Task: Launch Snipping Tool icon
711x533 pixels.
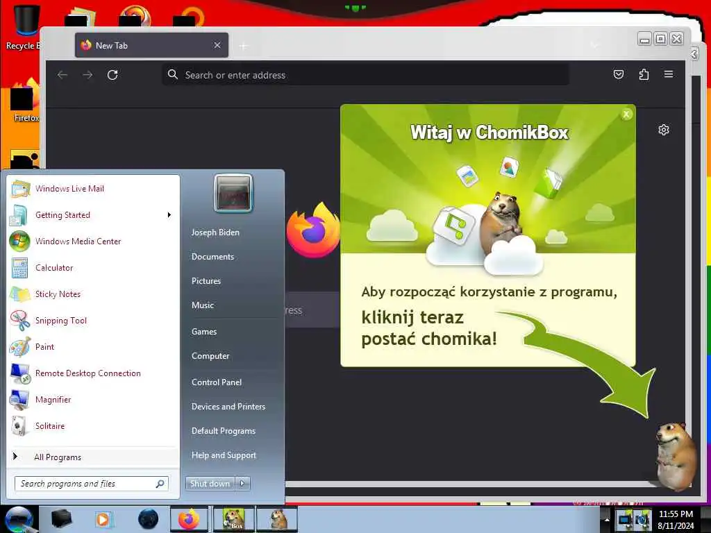Action: pos(19,320)
